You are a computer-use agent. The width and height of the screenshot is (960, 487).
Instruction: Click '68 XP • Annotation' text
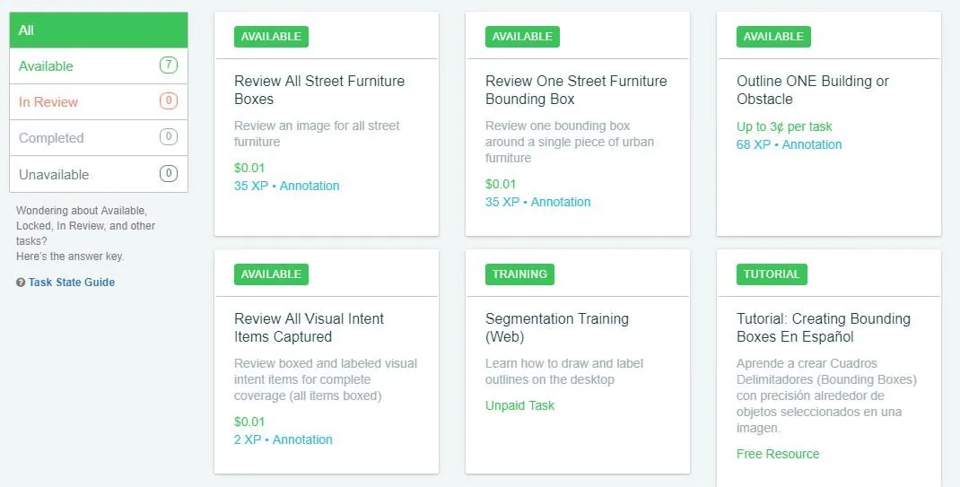coord(790,145)
